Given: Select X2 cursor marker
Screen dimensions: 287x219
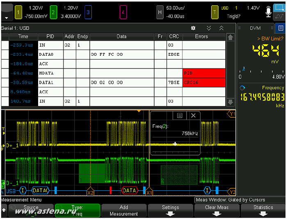Looking at the screenshot, I should click(90, 192).
